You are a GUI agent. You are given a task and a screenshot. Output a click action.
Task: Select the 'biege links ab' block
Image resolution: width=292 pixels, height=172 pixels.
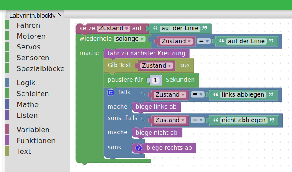pyautogui.click(x=156, y=107)
